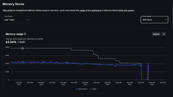Click the Explore button
This screenshot has width=173, height=97.
coord(156,34)
